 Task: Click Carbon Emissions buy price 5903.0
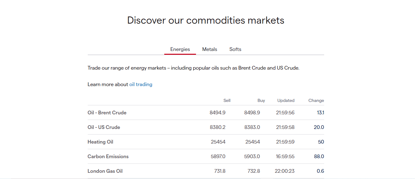(x=252, y=156)
